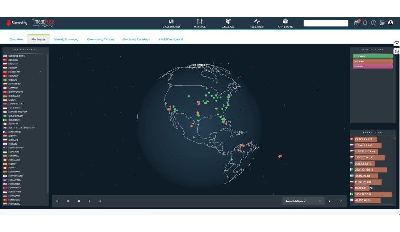Open the Community Threats tab
The width and height of the screenshot is (400, 232).
[101, 39]
